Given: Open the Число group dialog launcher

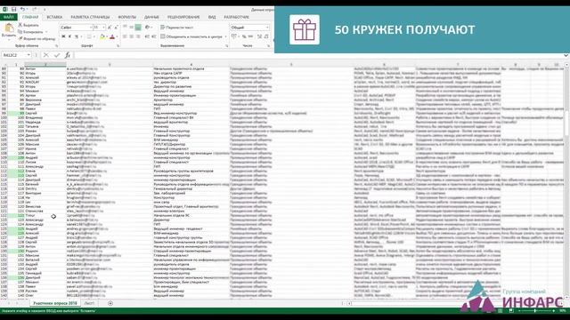Looking at the screenshot, I should 268,46.
